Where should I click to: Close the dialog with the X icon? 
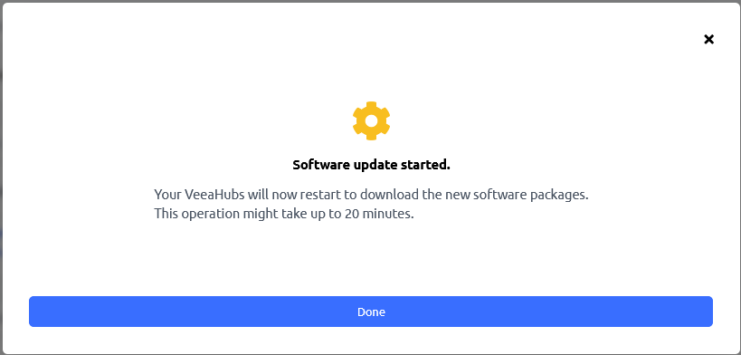point(708,39)
